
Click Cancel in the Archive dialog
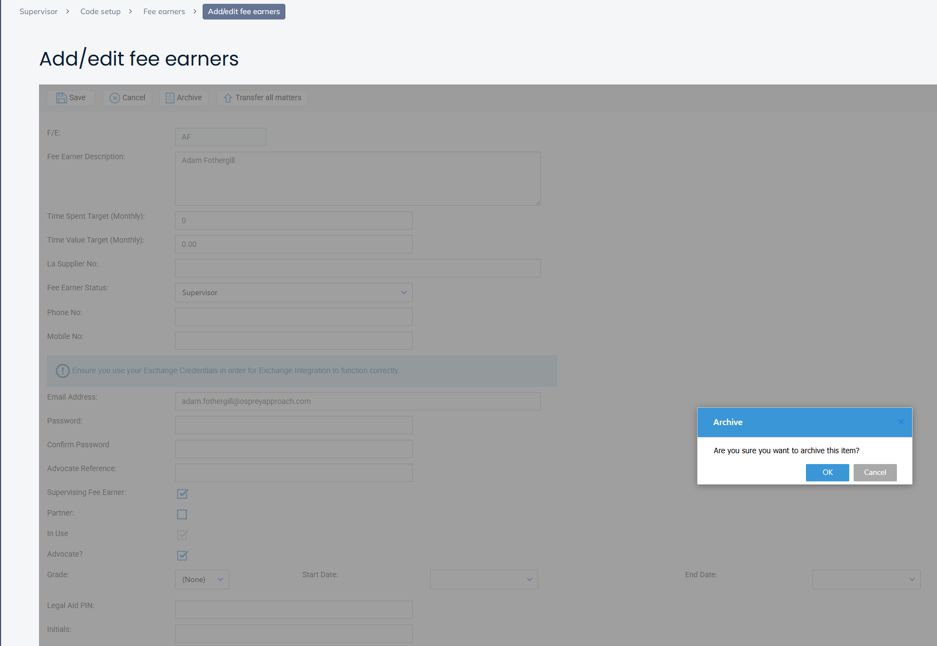[x=875, y=473]
